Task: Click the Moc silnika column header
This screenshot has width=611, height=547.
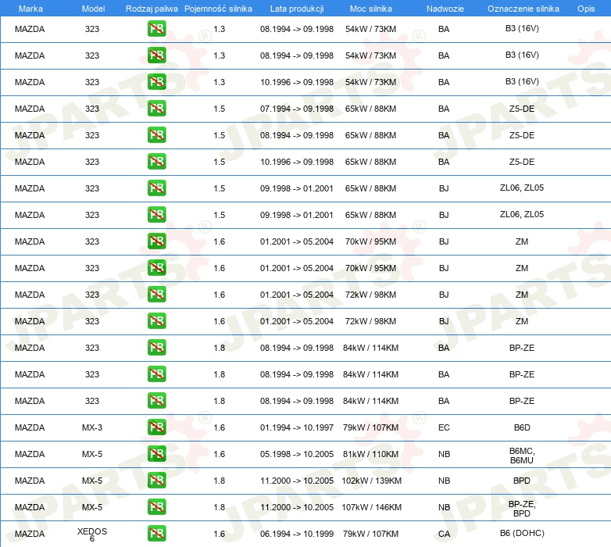Action: [371, 9]
